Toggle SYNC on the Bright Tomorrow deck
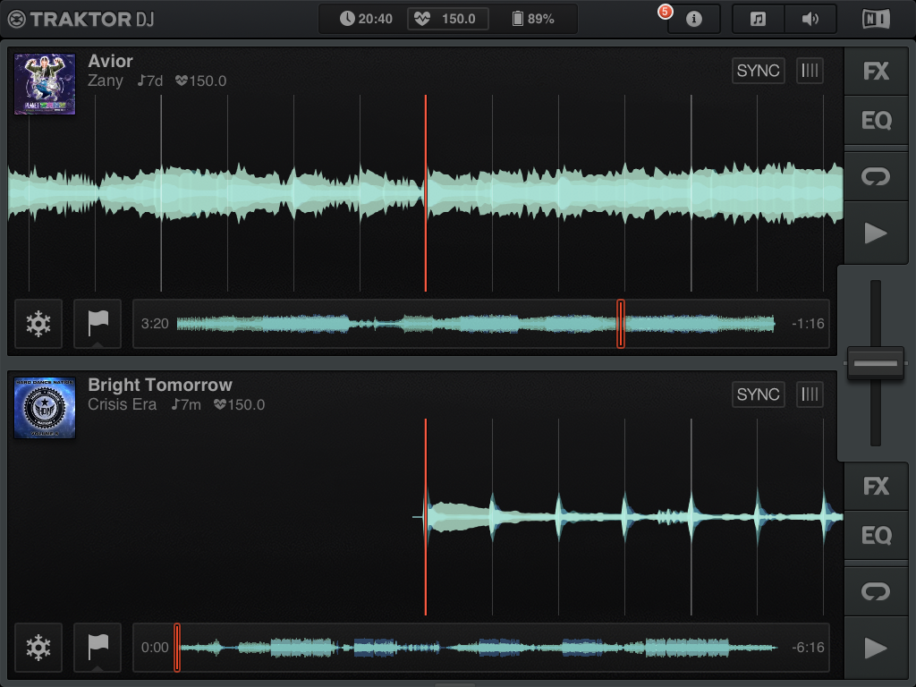 (758, 394)
